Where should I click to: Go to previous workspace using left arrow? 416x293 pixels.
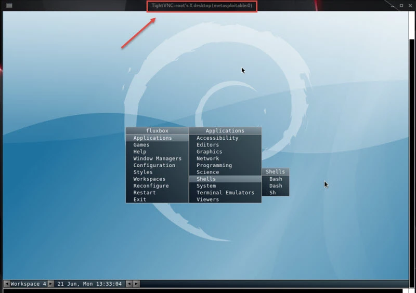click(x=7, y=284)
